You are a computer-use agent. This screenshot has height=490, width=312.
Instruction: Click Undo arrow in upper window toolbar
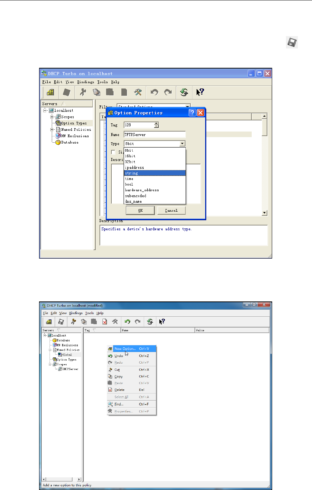pyautogui.click(x=155, y=92)
